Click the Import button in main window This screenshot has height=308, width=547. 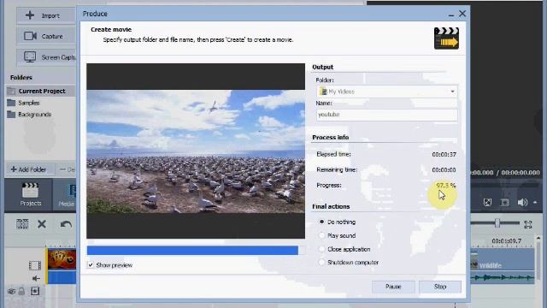tap(45, 15)
